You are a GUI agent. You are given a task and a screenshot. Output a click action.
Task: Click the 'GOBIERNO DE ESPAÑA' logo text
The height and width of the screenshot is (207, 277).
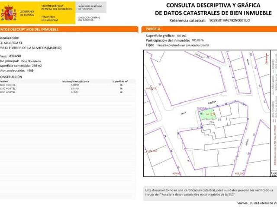(x=27, y=13)
